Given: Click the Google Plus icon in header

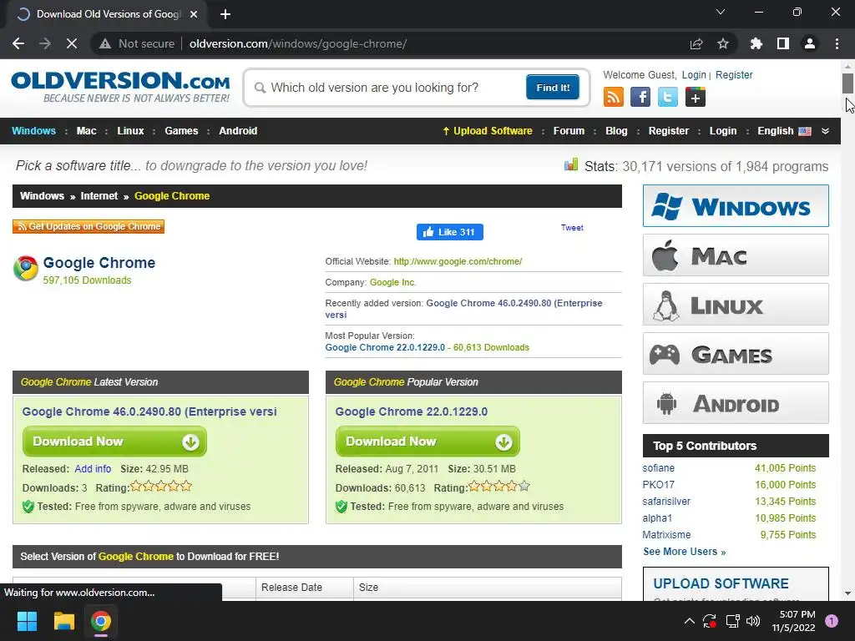Looking at the screenshot, I should 696,97.
